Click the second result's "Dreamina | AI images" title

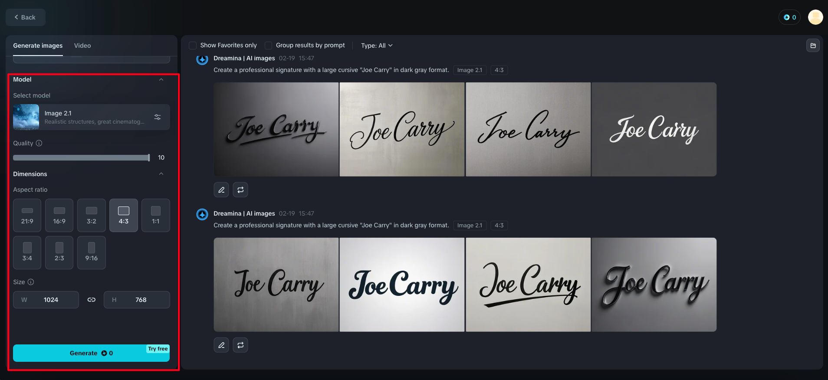244,213
